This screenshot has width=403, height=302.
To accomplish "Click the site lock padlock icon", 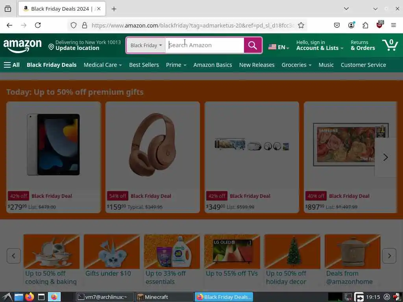I will pos(85,25).
